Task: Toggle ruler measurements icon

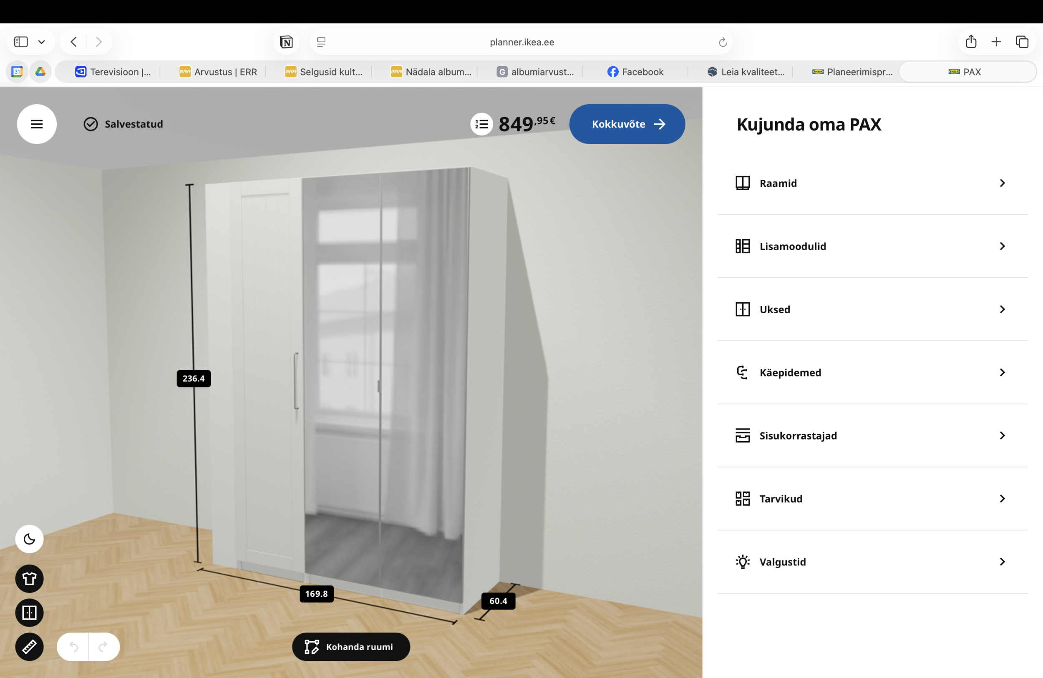Action: point(29,646)
